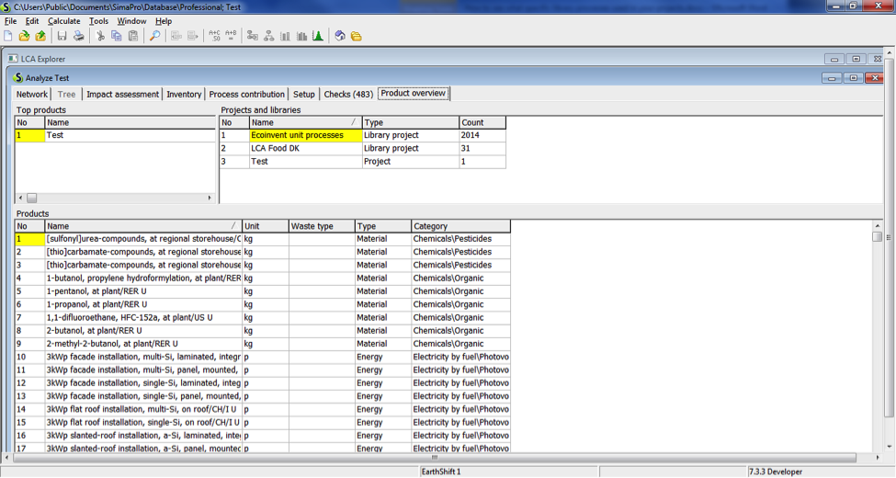Switch to the Process contribution tab
Viewport: 896px width, 478px height.
tap(247, 95)
